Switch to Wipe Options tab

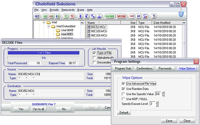point(187,68)
